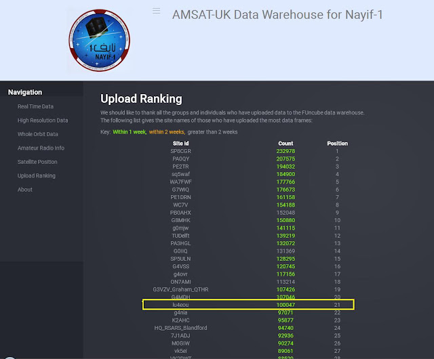Select site id lu4eou
This screenshot has width=434, height=359.
[x=181, y=305]
